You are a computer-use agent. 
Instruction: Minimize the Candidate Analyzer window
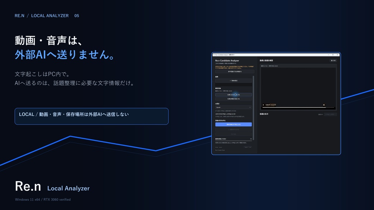[x=328, y=55]
